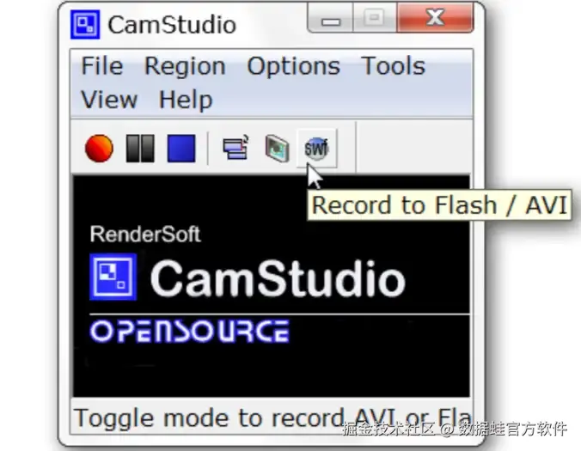The width and height of the screenshot is (581, 451).
Task: Pause recording with the black Pause icon
Action: (140, 149)
